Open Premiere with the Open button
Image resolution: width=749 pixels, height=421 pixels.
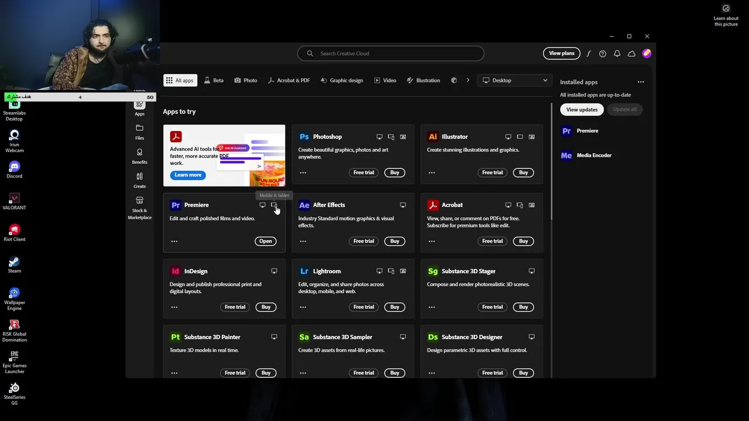pyautogui.click(x=266, y=241)
